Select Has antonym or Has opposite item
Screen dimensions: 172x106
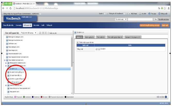pyautogui.click(x=20, y=89)
